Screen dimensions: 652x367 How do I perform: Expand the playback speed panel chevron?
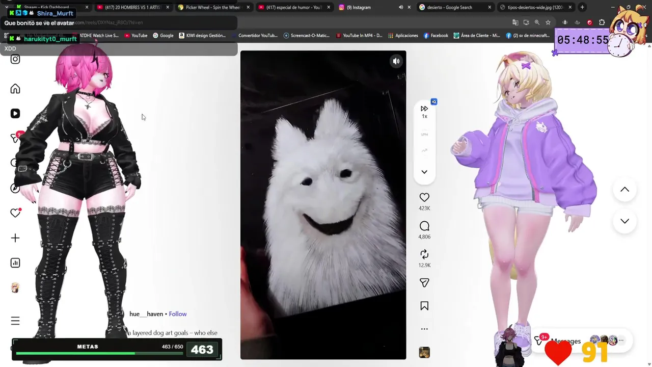[424, 172]
